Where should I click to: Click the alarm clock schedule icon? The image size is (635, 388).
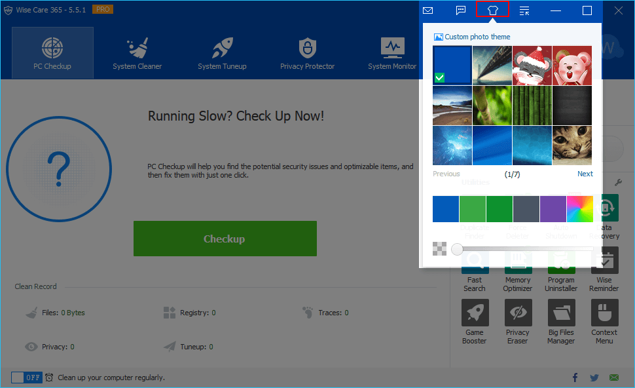[x=49, y=378]
